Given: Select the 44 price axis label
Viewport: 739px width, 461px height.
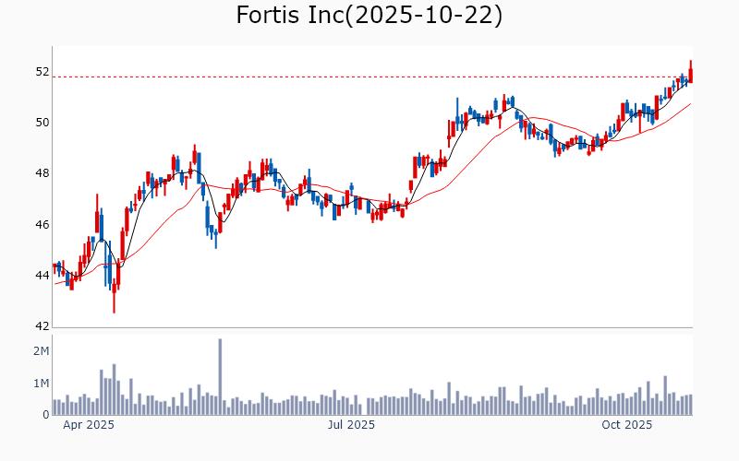Looking at the screenshot, I should 42,276.
